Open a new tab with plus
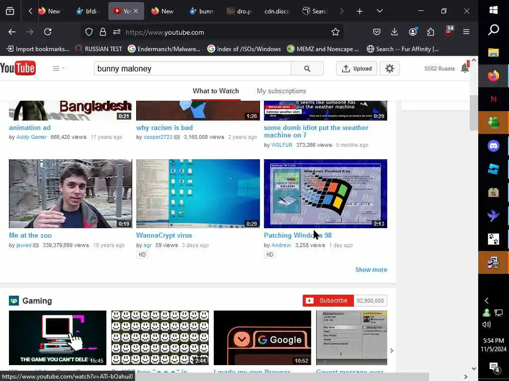Screen dimensions: 509x381 pos(360,11)
